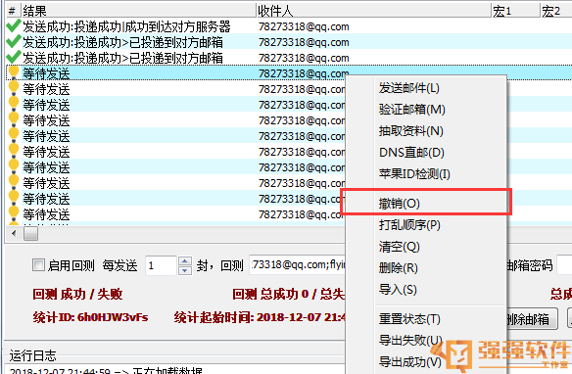Click the 宏2 column header
The width and height of the screenshot is (572, 374).
click(x=556, y=11)
